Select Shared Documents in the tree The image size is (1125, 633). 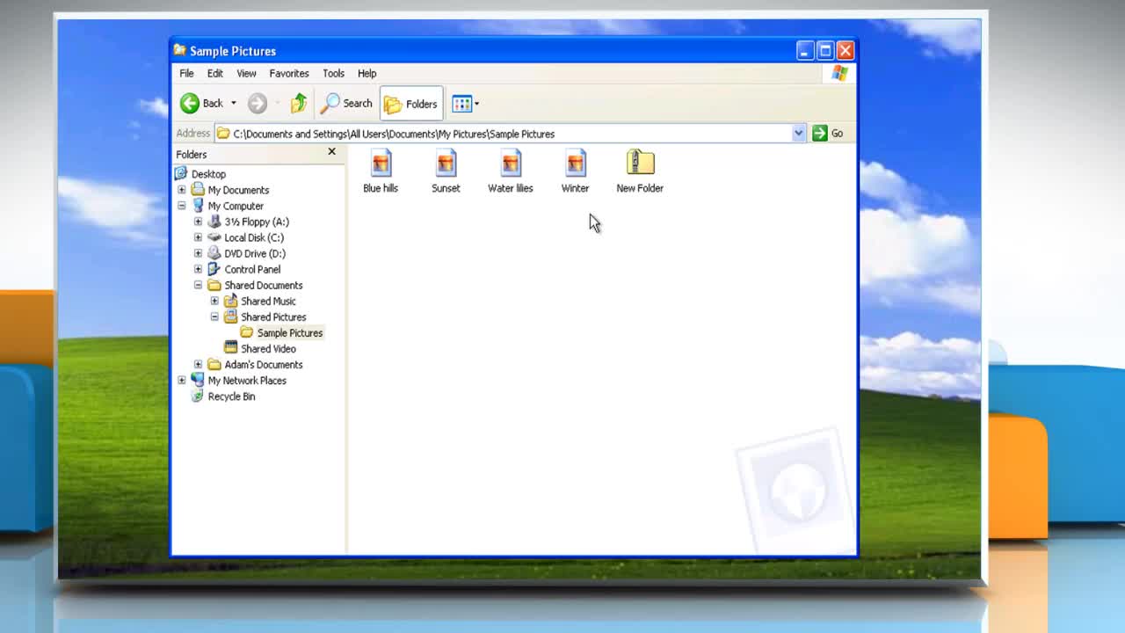(264, 285)
